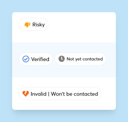Image resolution: width=128 pixels, height=122 pixels.
Task: Click the Not yet contacted text
Action: [85, 59]
